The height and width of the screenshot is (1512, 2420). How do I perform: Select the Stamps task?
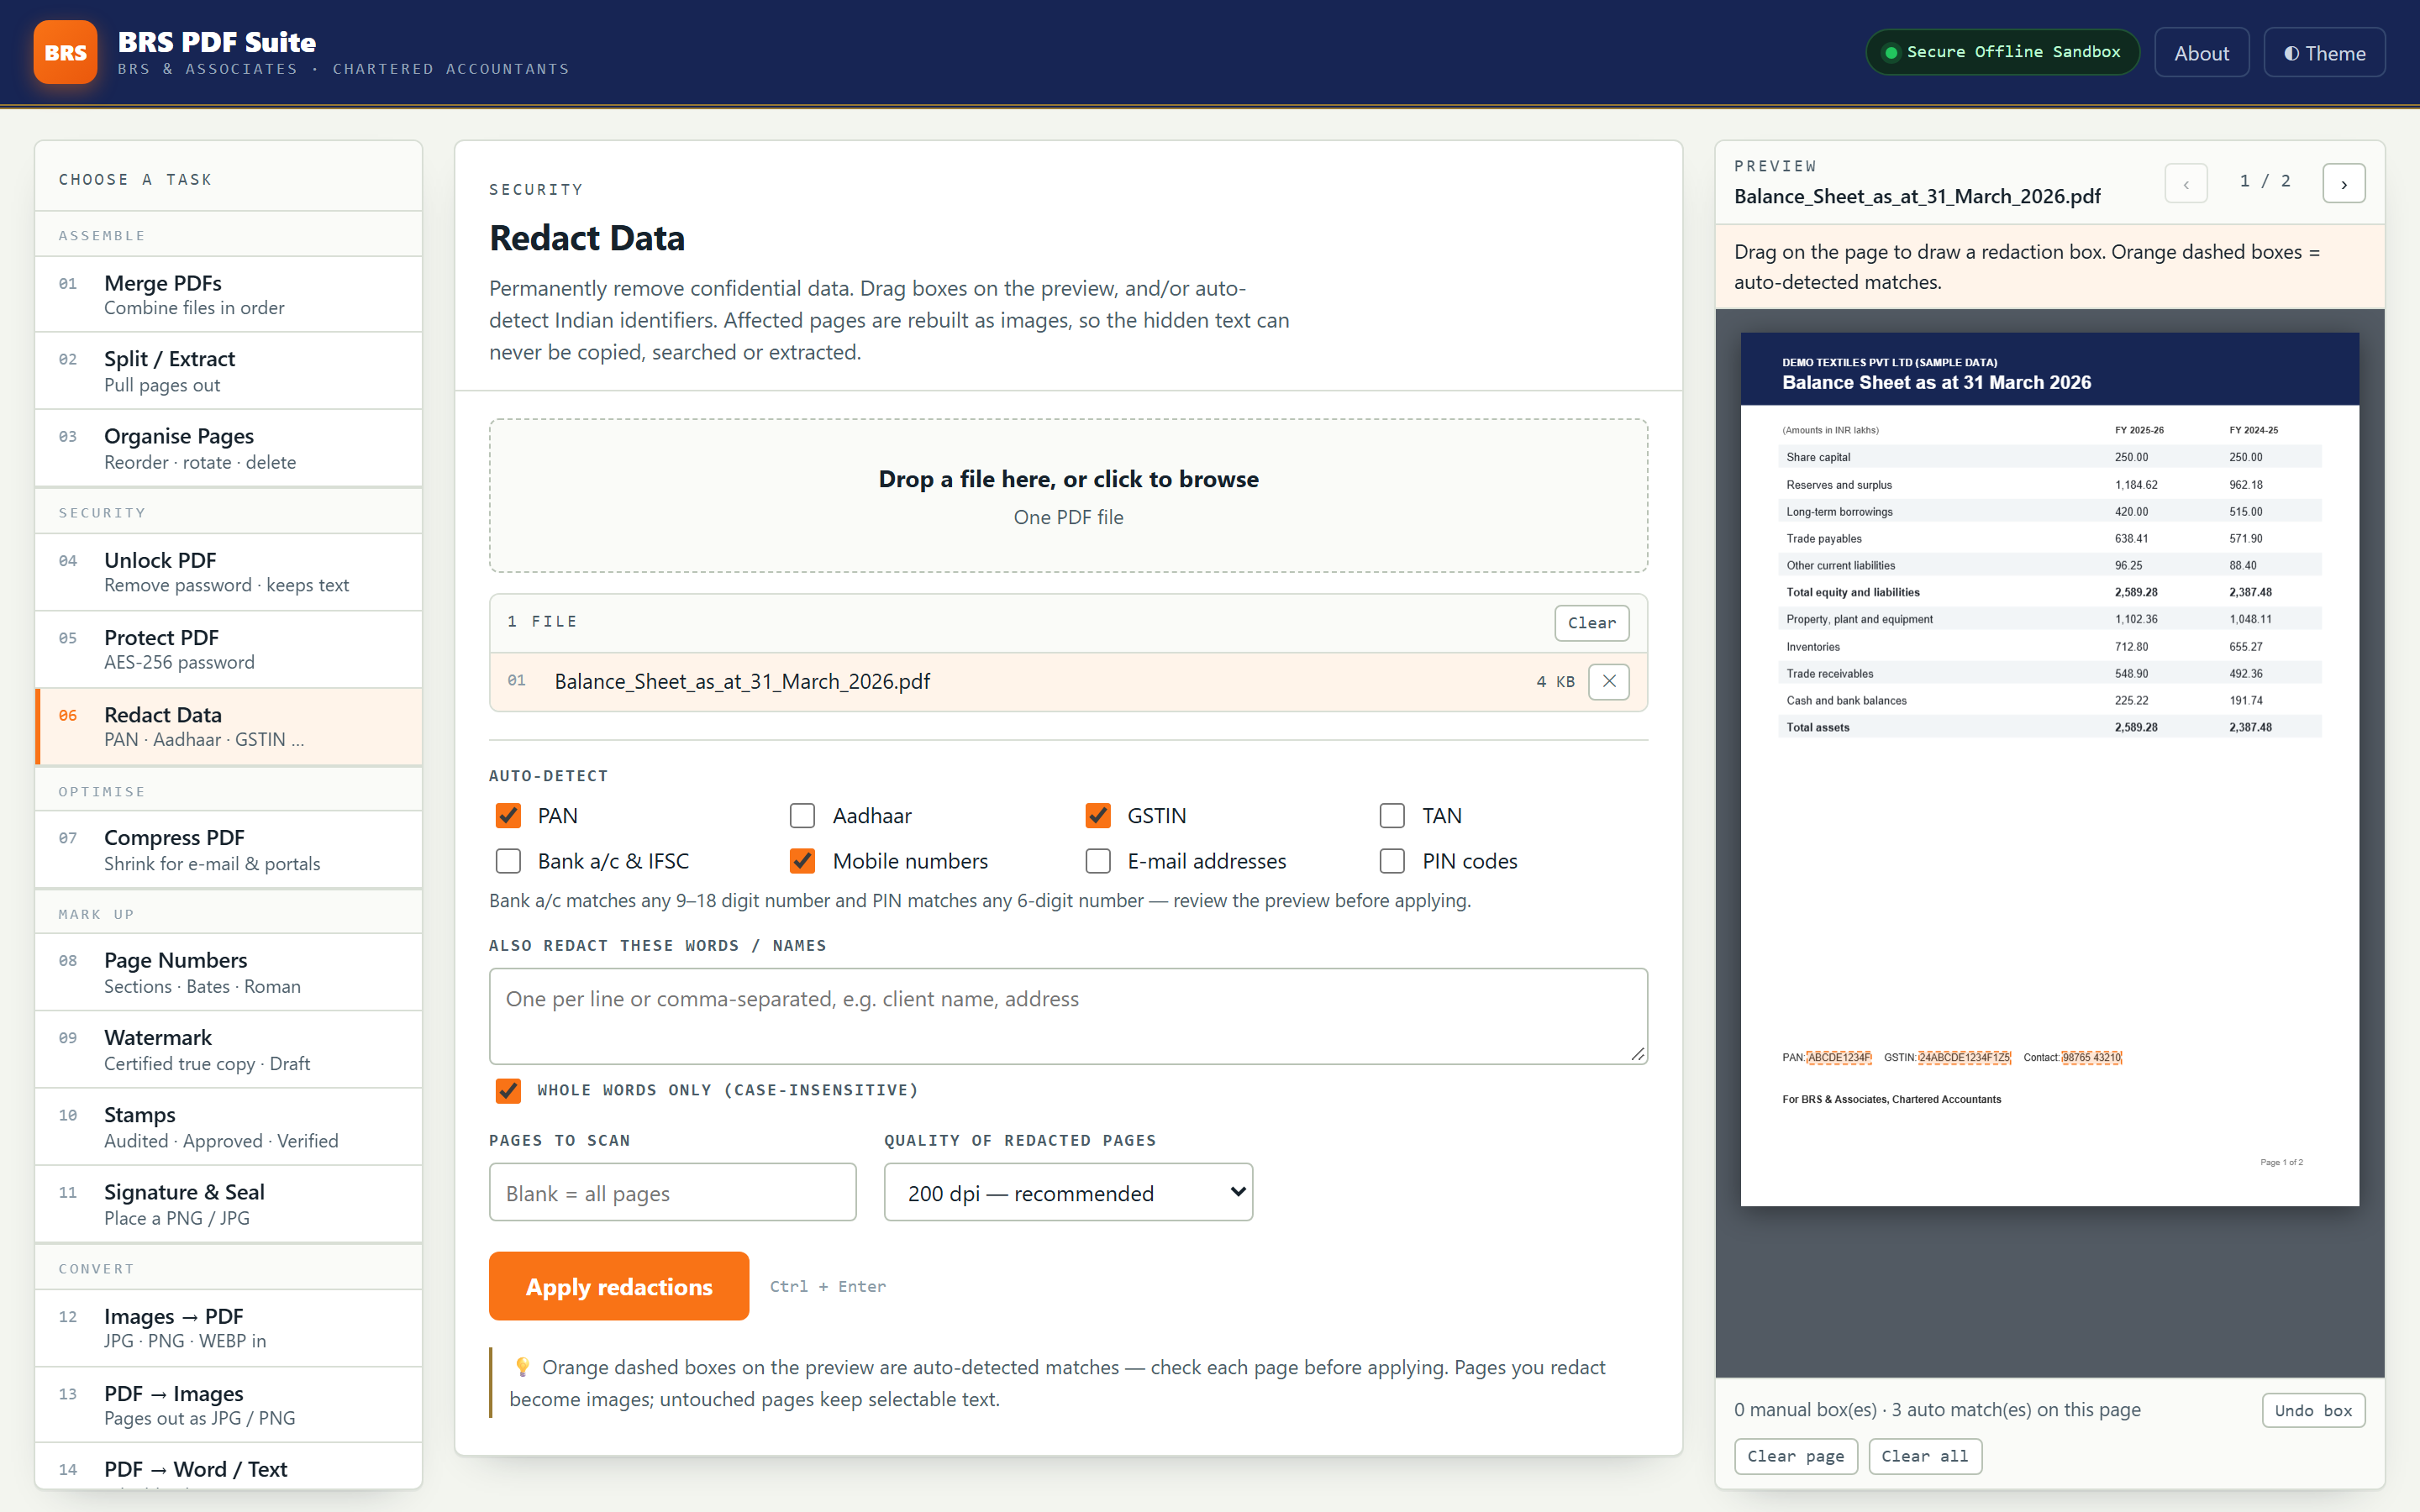[229, 1126]
